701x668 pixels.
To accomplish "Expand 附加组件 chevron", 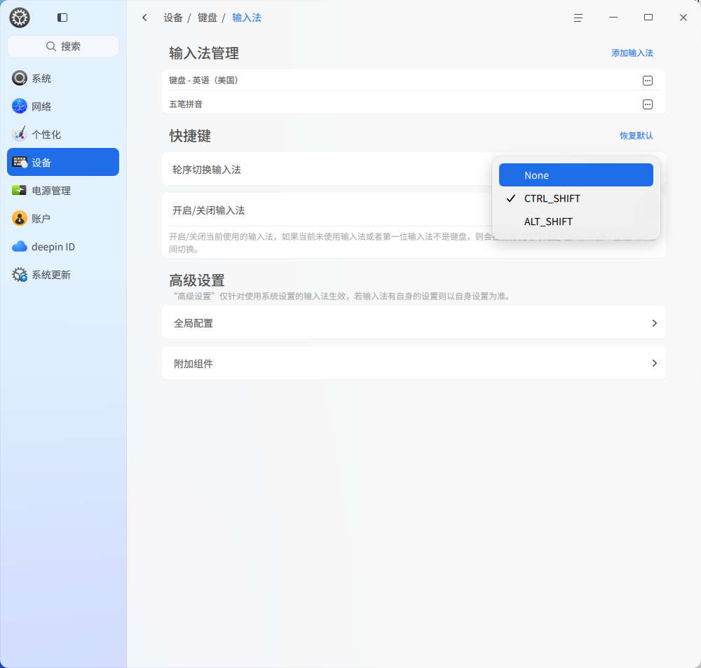I will [x=654, y=363].
